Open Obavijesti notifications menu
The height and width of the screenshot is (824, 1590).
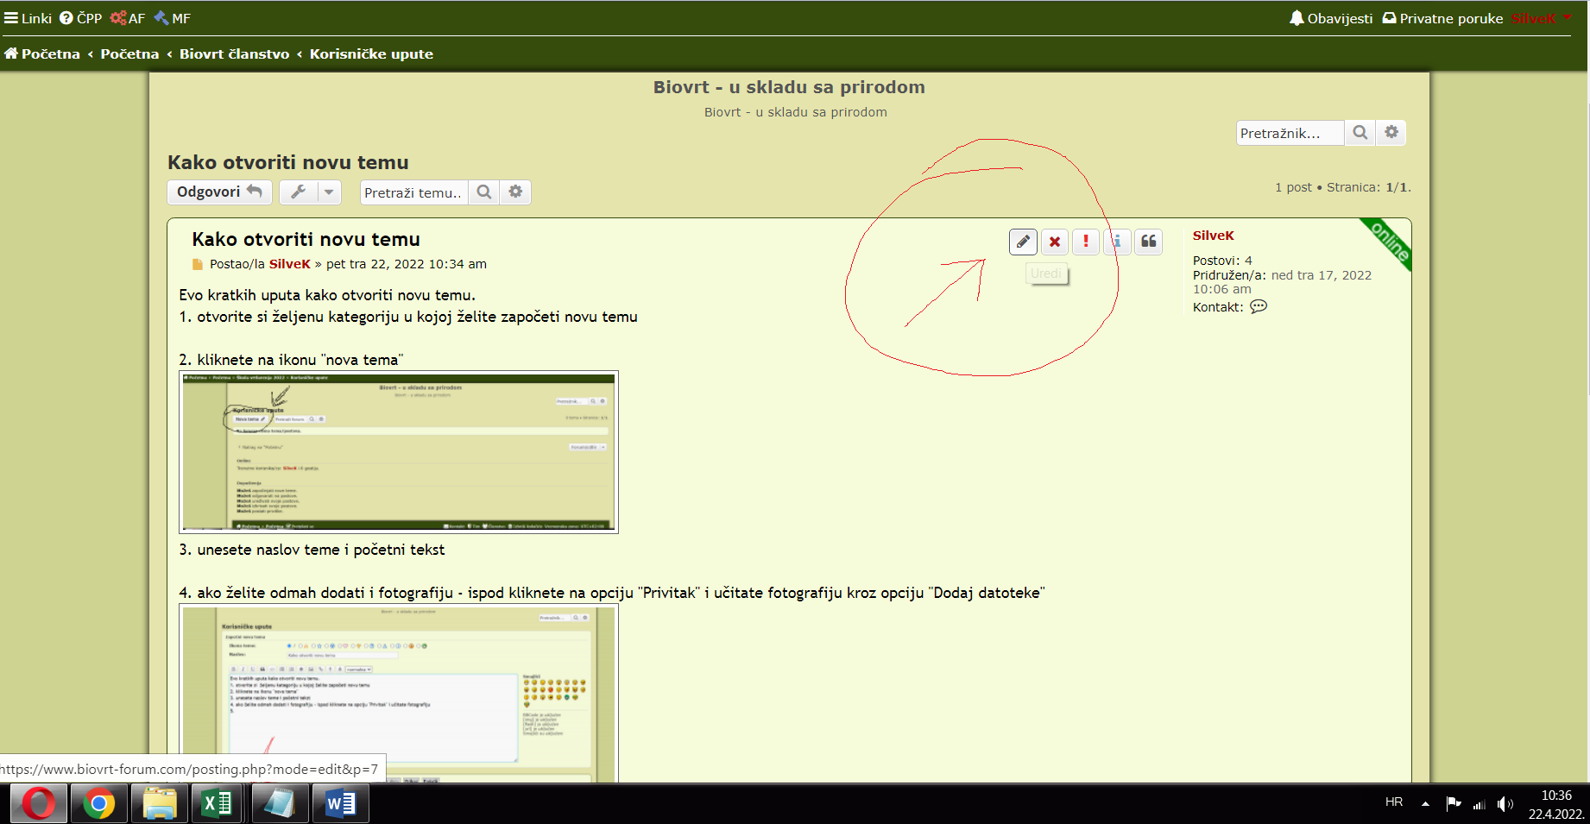(1331, 18)
